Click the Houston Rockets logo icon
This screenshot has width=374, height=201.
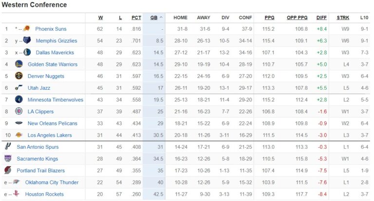pyautogui.click(x=18, y=194)
